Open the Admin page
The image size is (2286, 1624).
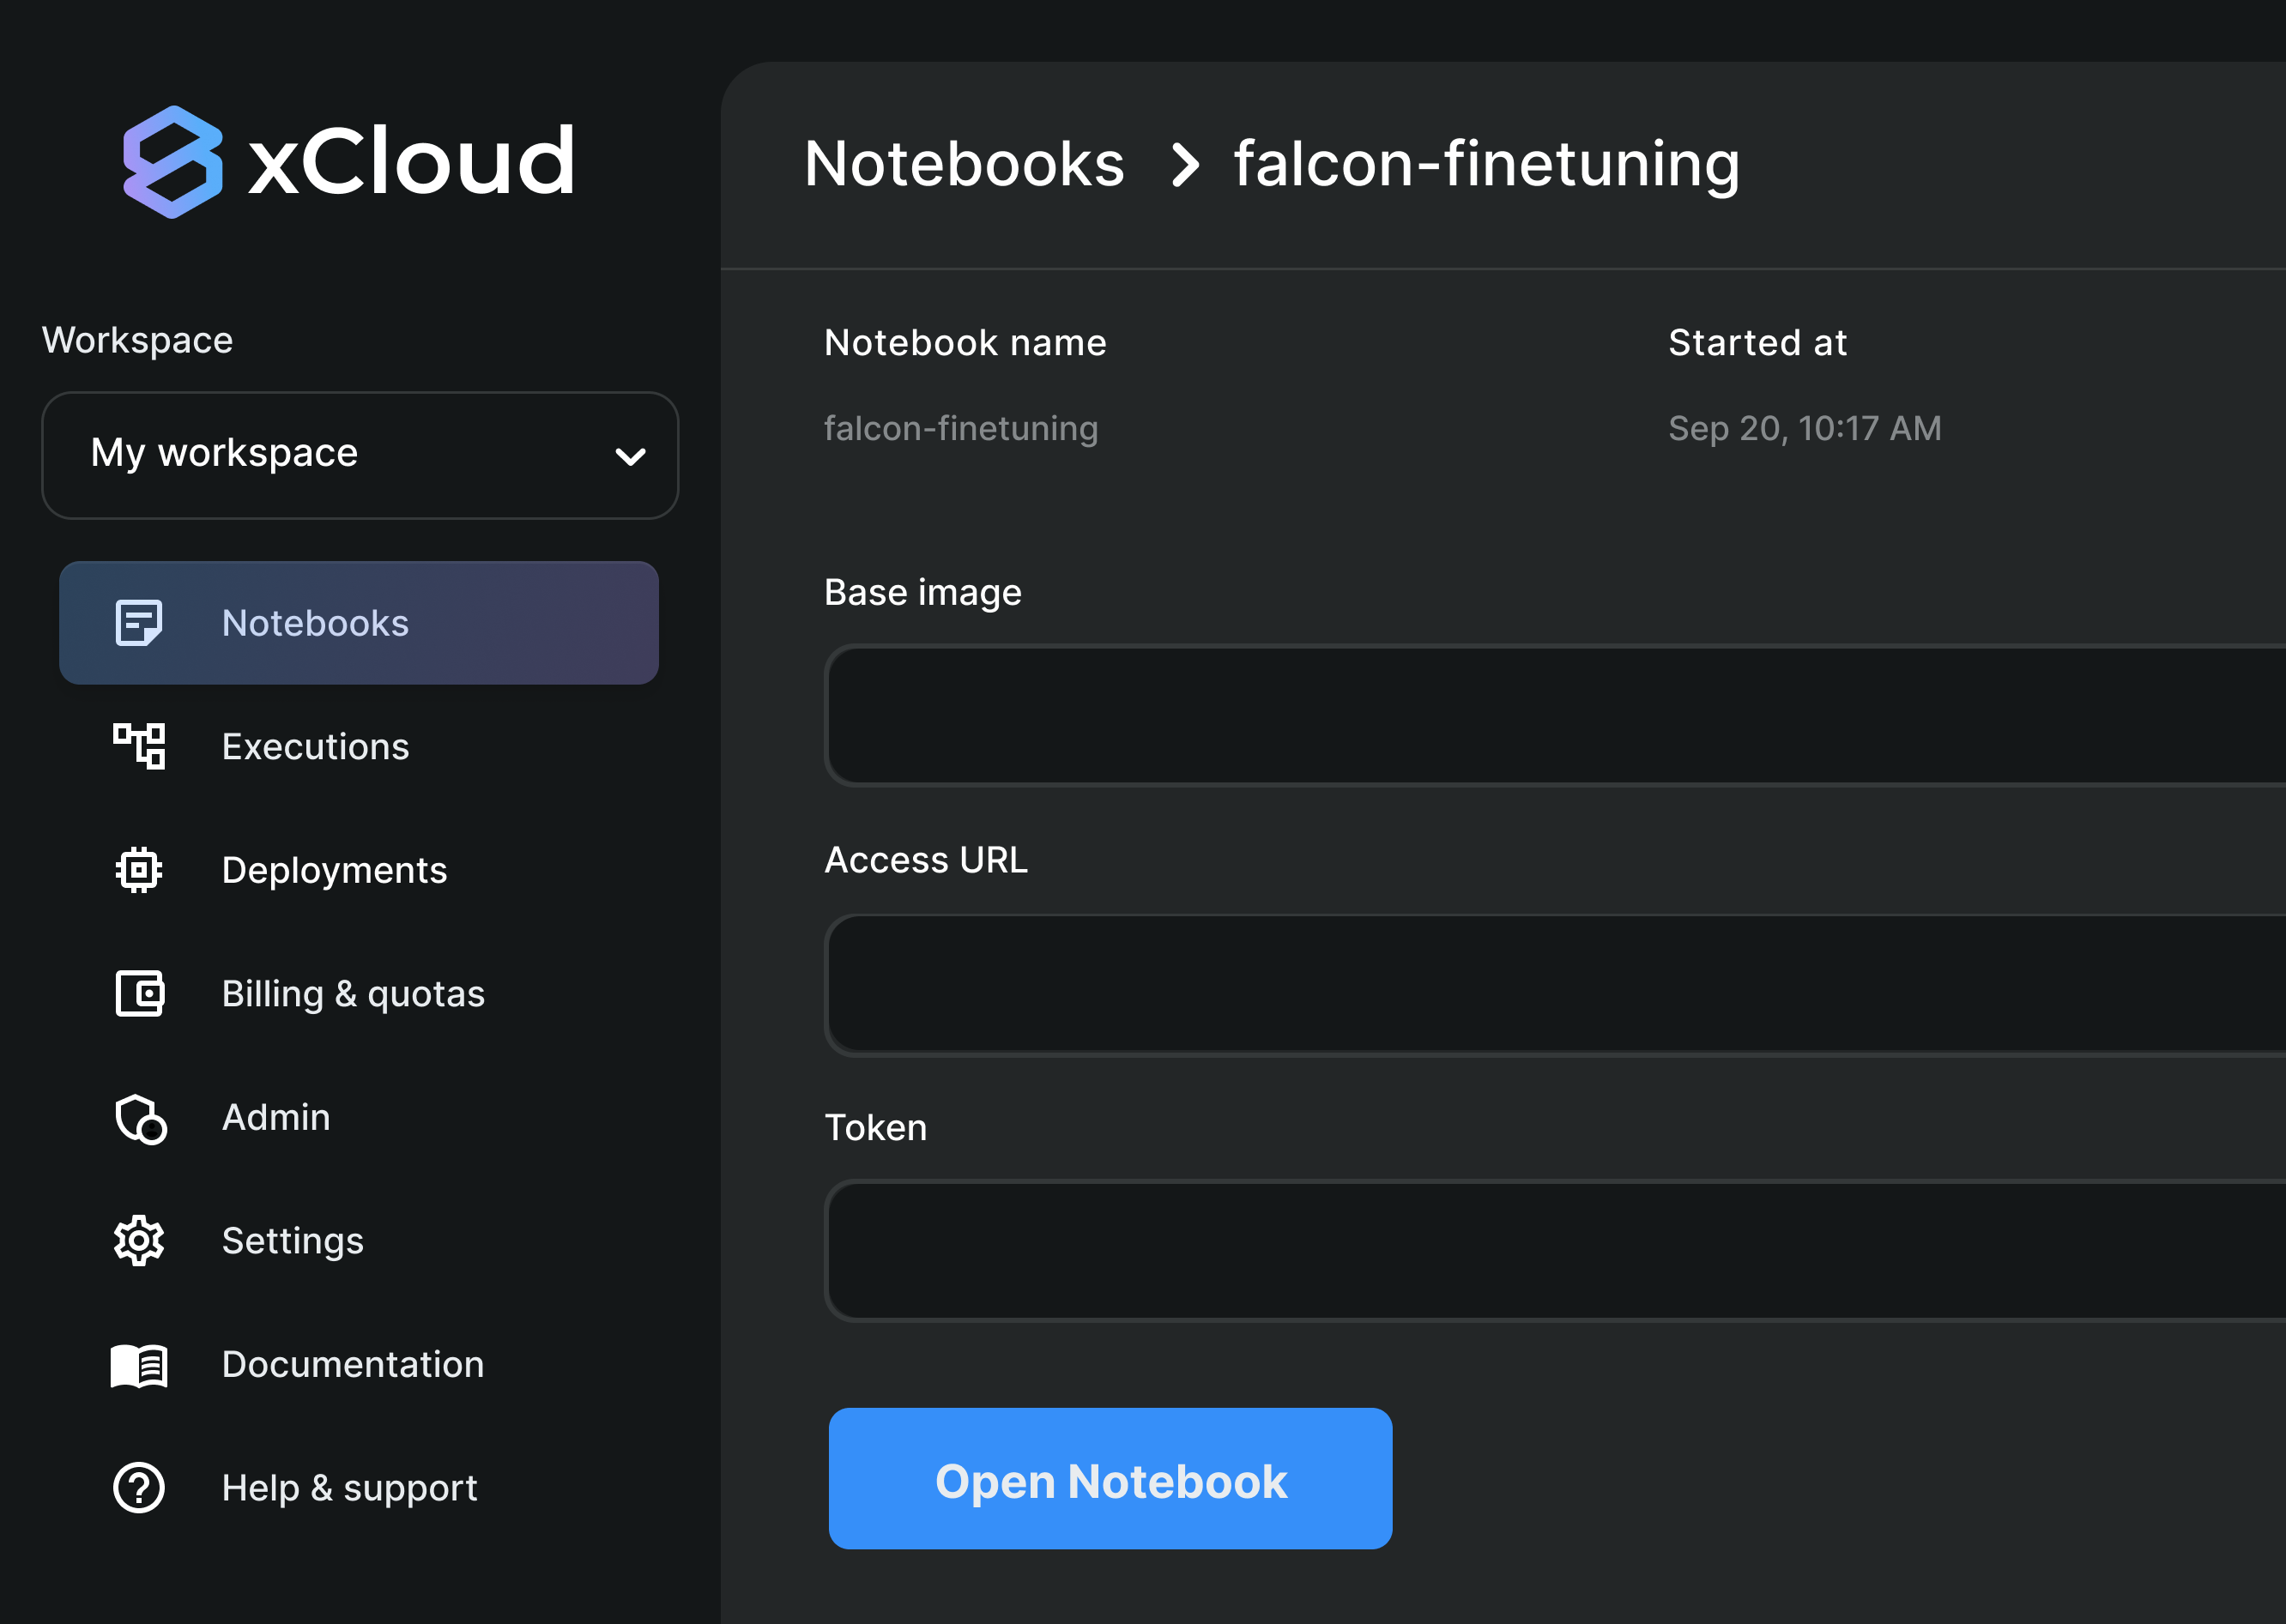click(276, 1117)
